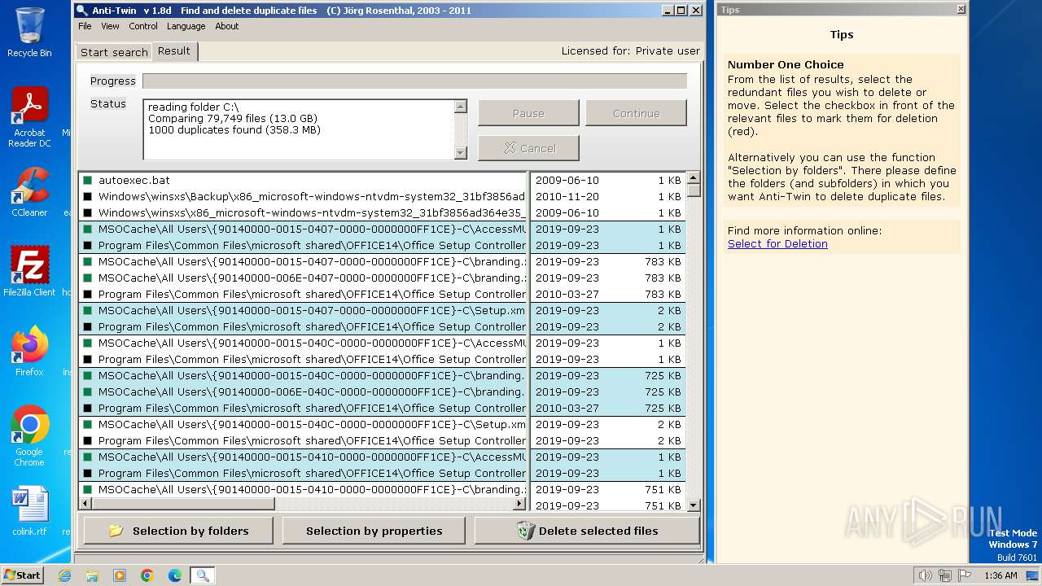Screen dimensions: 1042x586
Task: Open the Control menu
Action: pos(143,26)
